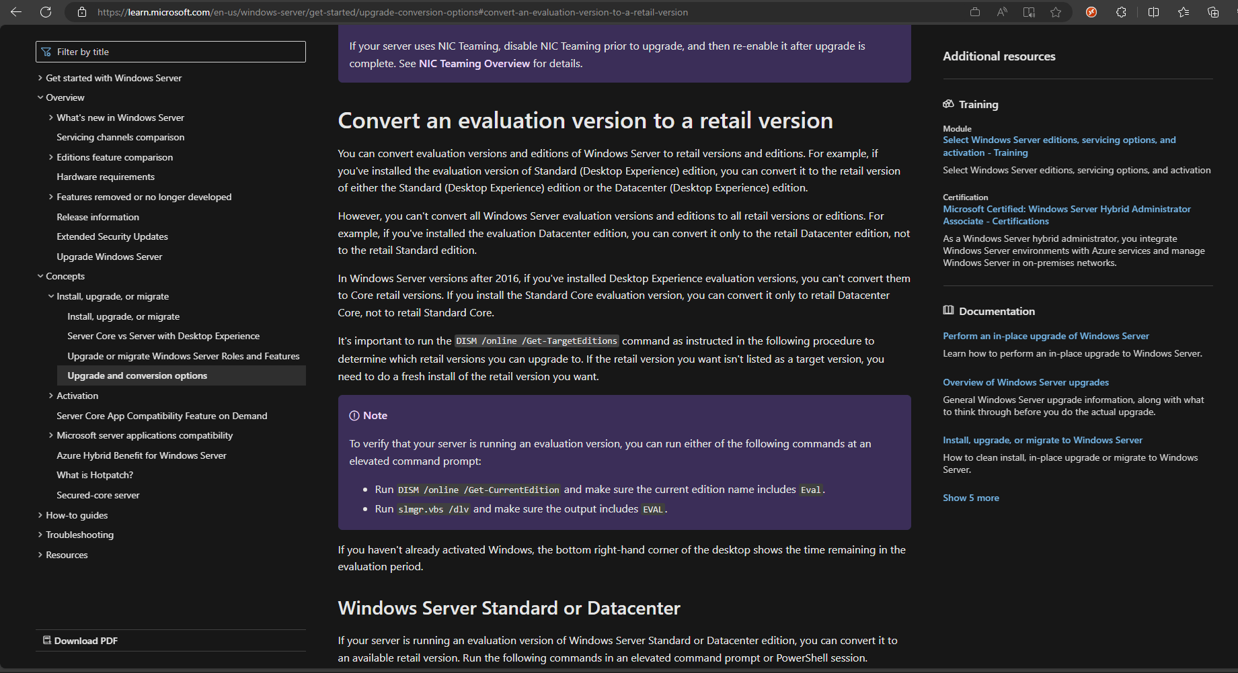This screenshot has width=1238, height=673.
Task: Click the Training section icon
Action: pos(948,104)
